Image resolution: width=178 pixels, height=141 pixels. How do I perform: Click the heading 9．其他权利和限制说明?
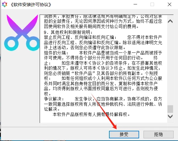(68, 32)
